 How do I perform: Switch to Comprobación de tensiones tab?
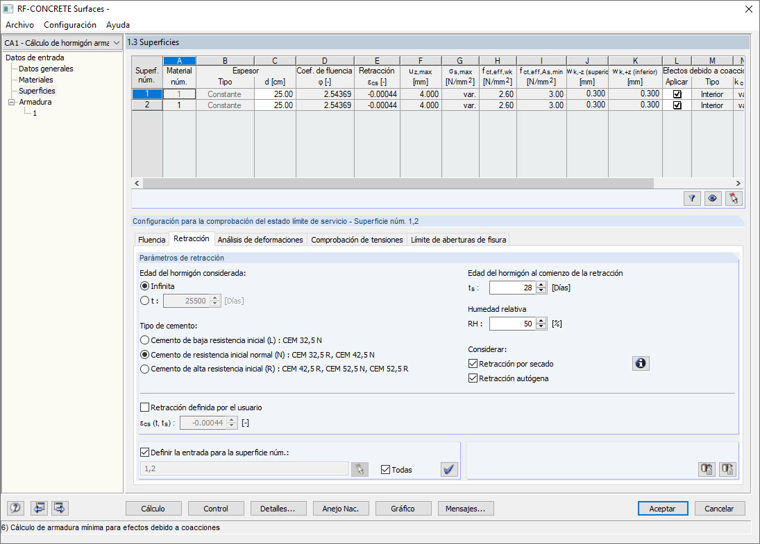coord(357,240)
